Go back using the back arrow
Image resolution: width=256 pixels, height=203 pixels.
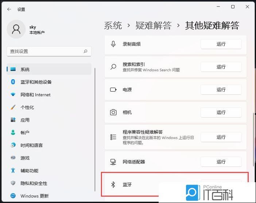pyautogui.click(x=9, y=9)
